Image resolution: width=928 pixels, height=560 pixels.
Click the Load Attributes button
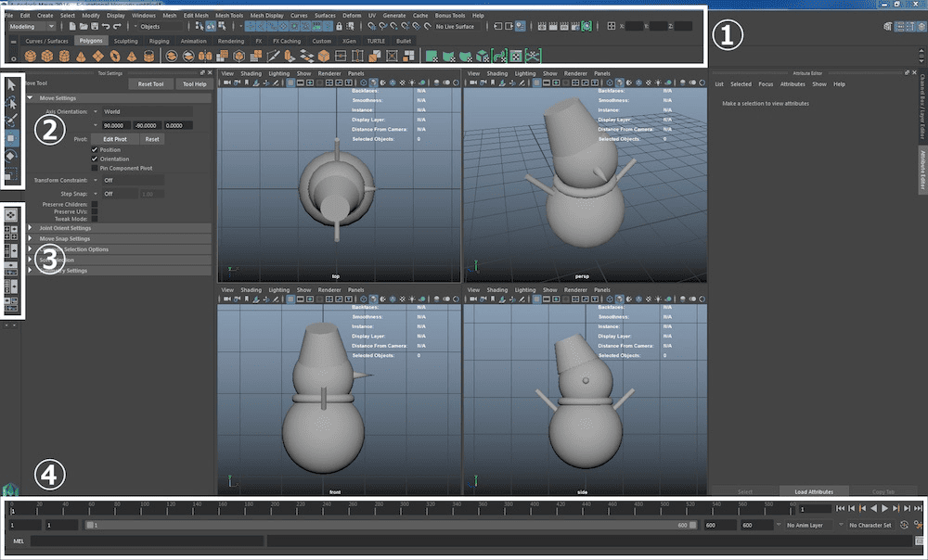(x=814, y=491)
